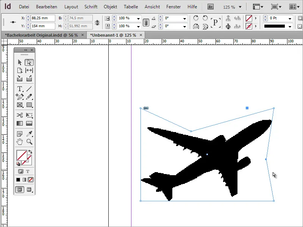Click the Select Container icon
The width and height of the screenshot is (303, 227).
tap(228, 18)
